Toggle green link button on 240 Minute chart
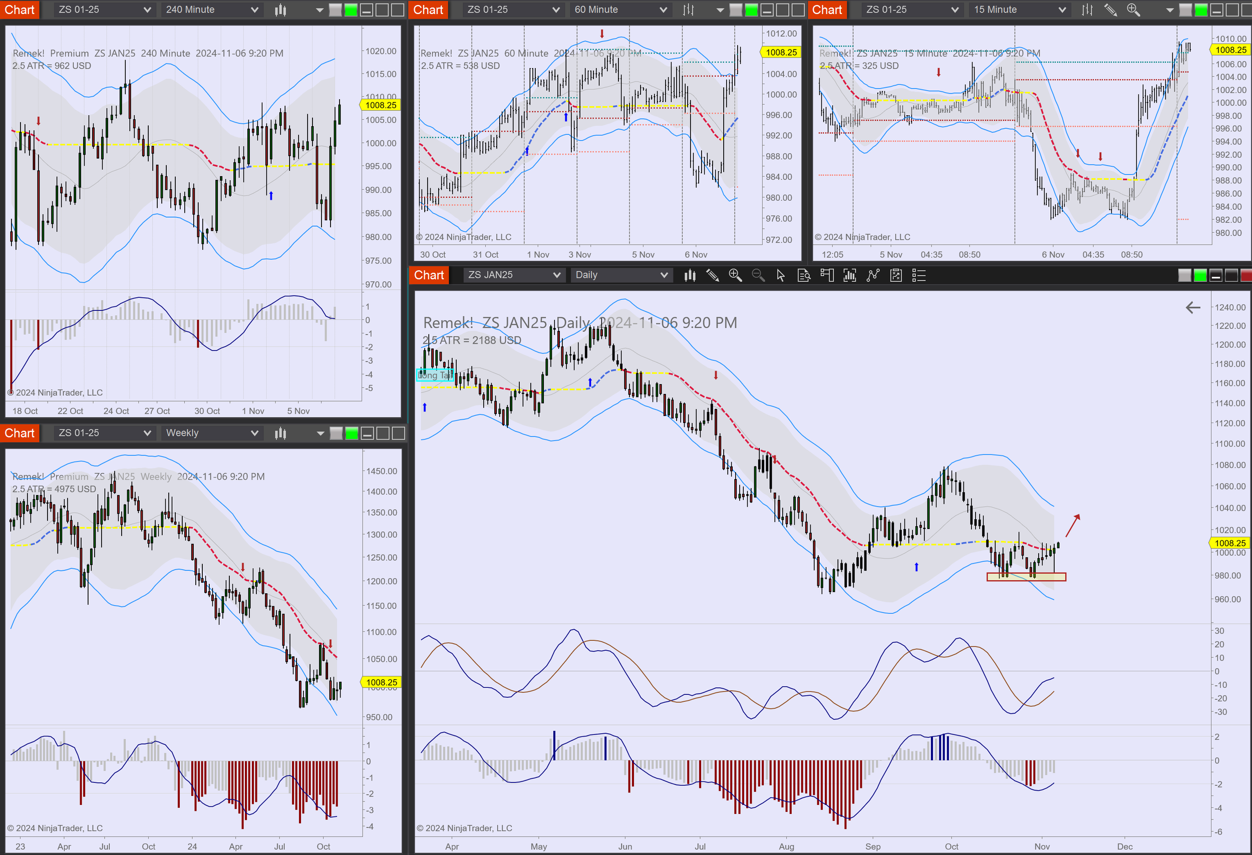 point(351,10)
